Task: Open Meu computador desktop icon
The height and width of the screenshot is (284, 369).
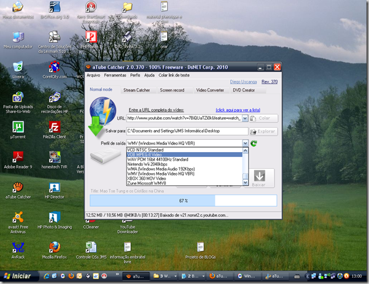Action: pos(18,40)
